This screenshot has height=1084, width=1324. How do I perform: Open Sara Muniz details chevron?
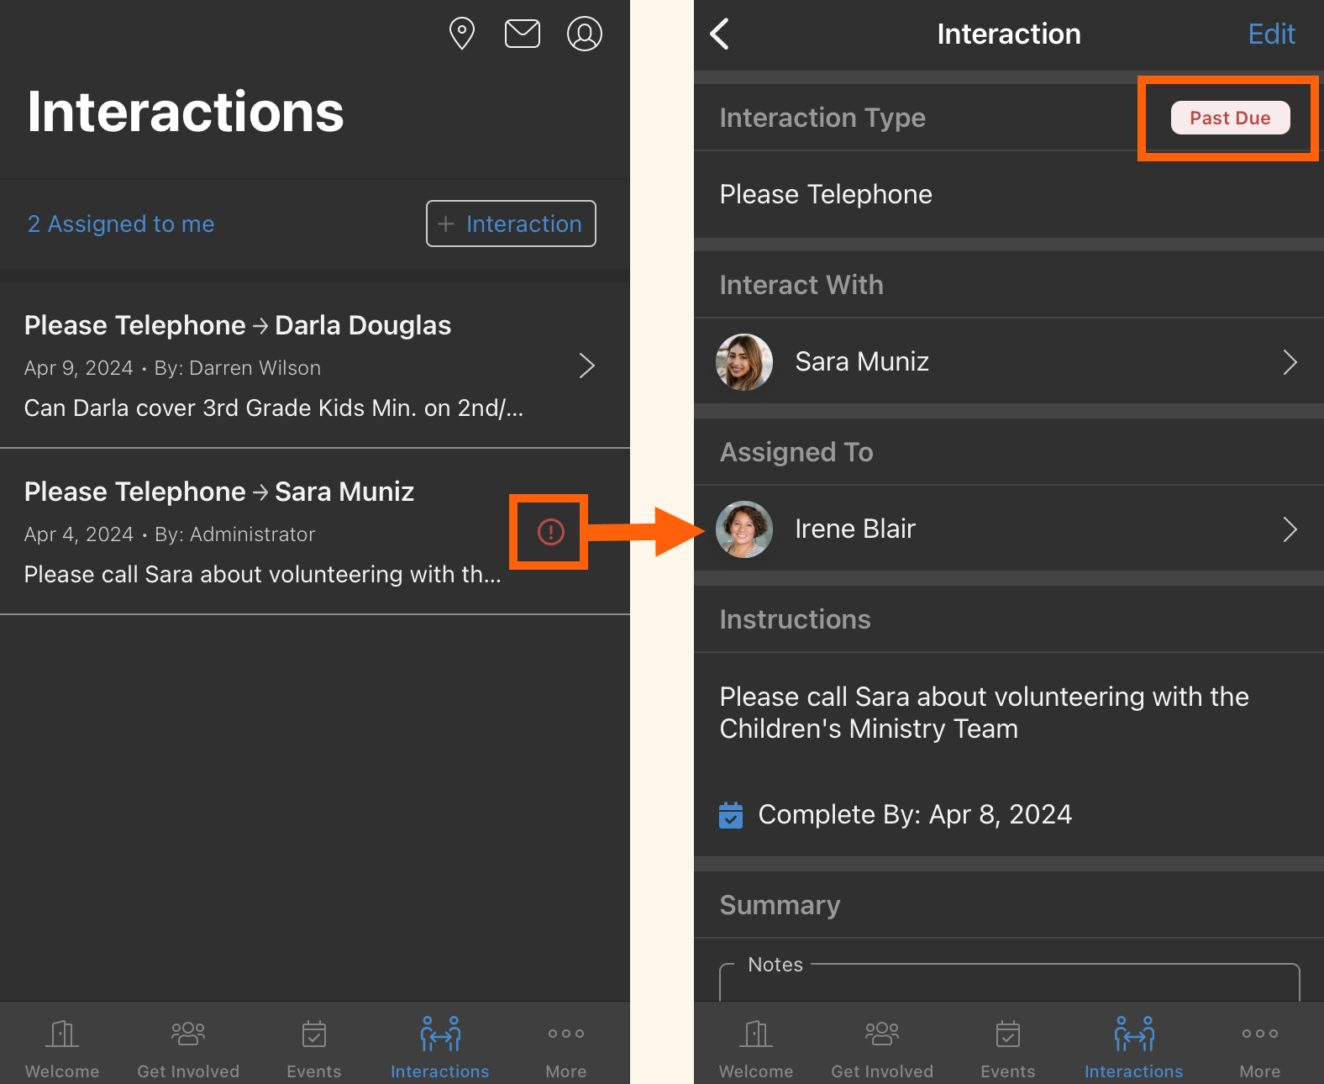pos(1290,362)
